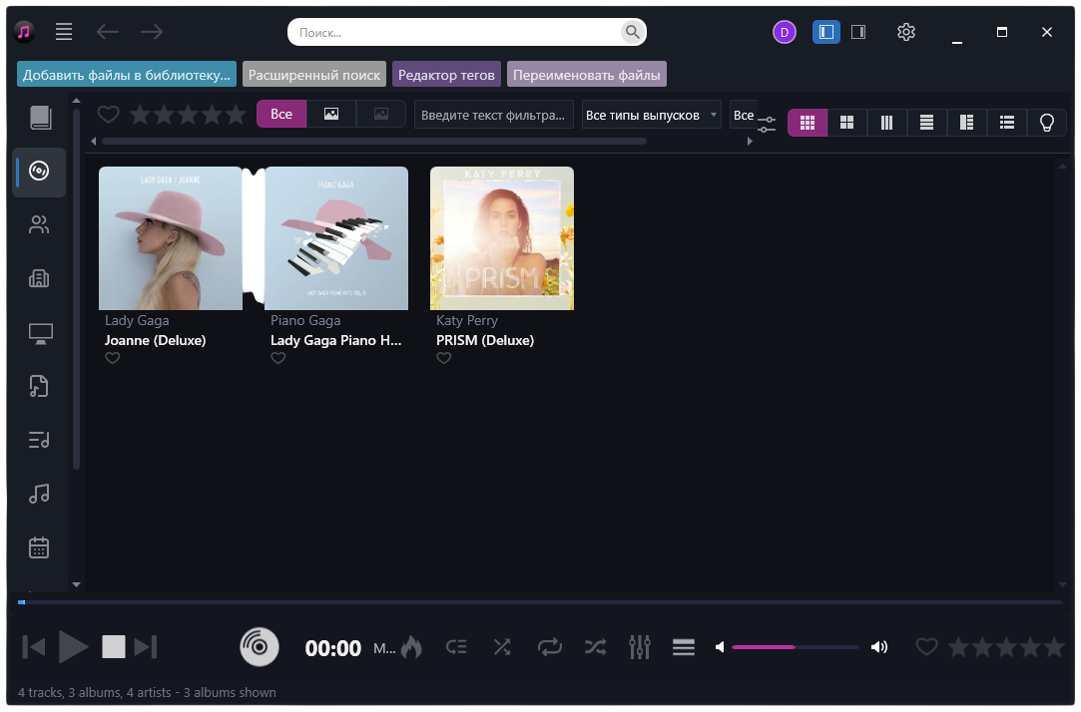Switch to large tiles view
1081x712 pixels.
tap(846, 123)
